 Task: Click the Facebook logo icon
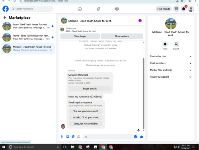[x=6, y=9]
